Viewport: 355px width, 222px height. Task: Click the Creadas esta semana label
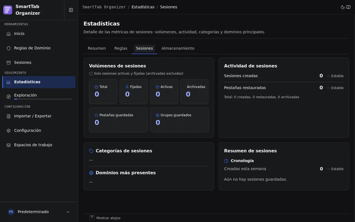click(x=245, y=169)
